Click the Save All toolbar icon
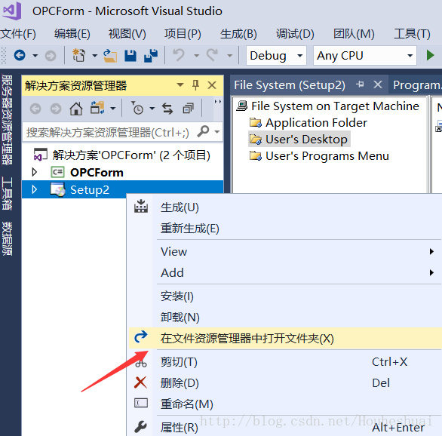Image resolution: width=442 pixels, height=436 pixels. (151, 56)
